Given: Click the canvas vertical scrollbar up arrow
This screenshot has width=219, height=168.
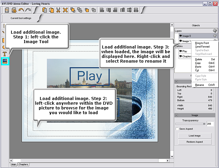Looking at the screenshot, I should click(172, 25).
